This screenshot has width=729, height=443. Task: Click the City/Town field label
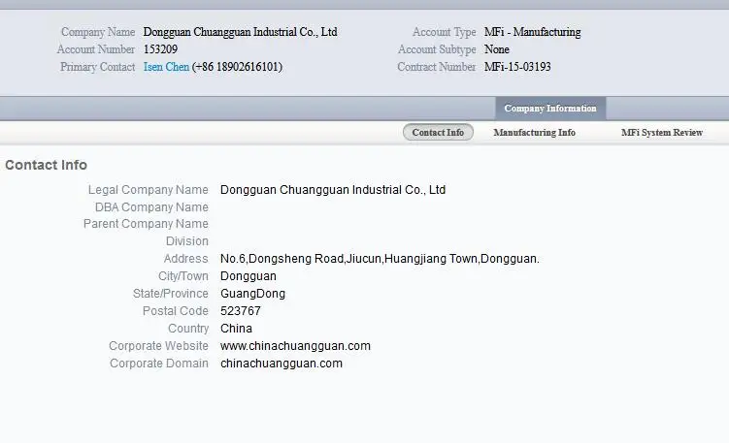(183, 276)
